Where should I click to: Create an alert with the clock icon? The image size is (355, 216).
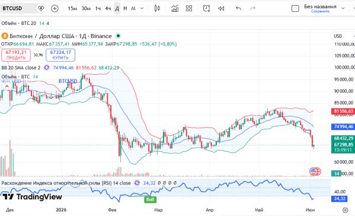[206, 8]
